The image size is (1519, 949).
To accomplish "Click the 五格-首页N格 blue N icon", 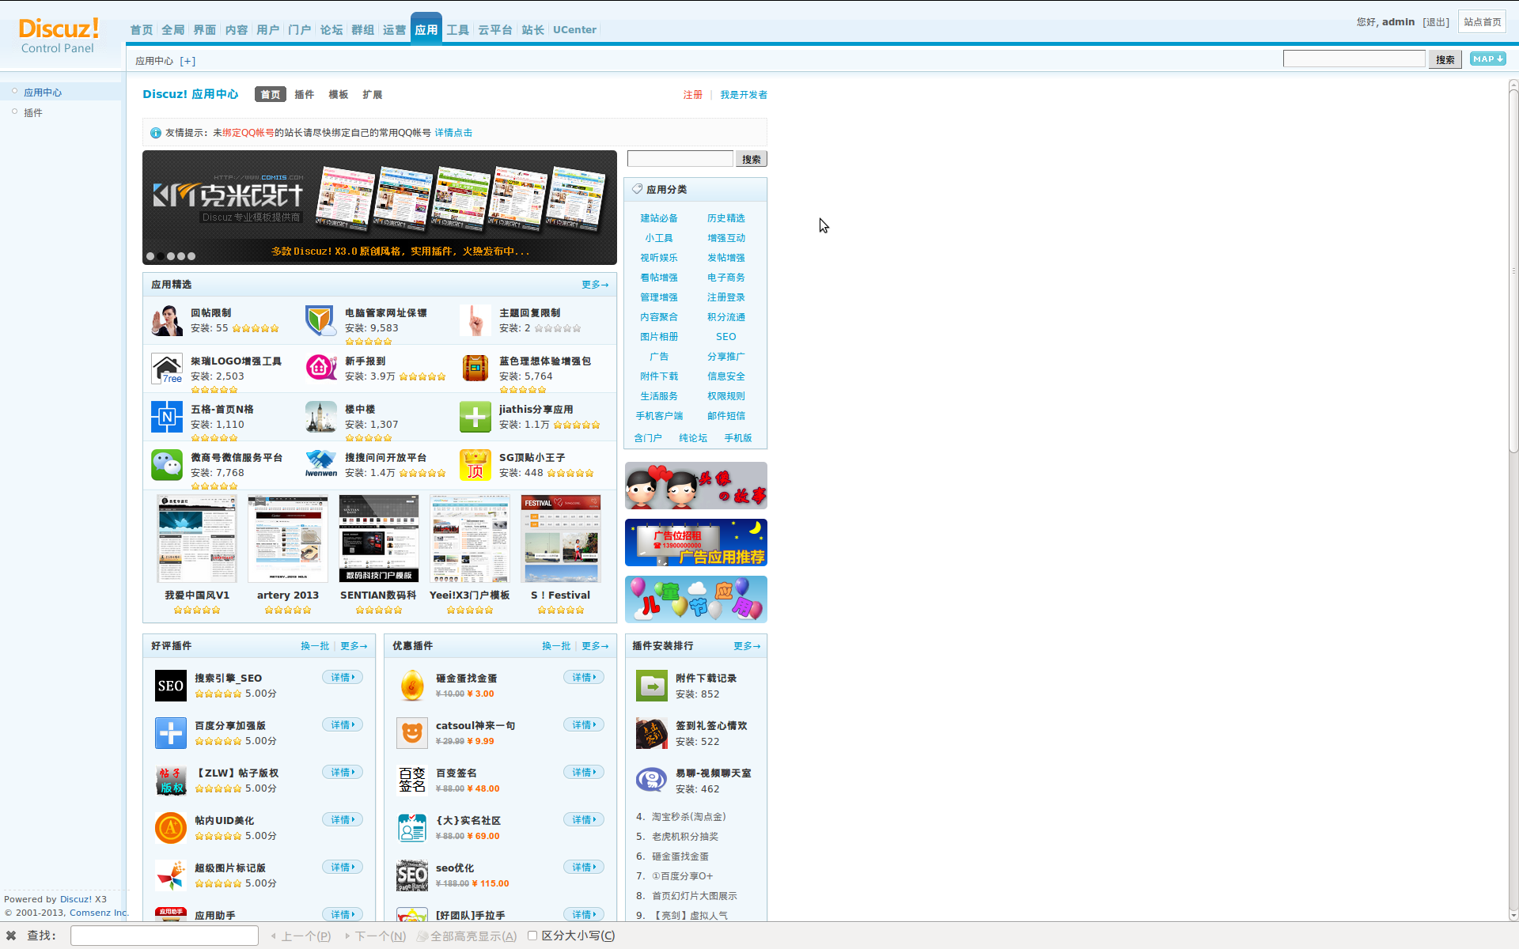I will click(x=167, y=417).
